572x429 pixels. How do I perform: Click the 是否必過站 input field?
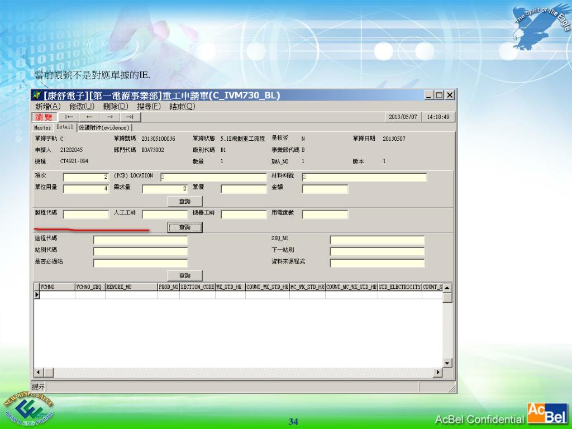point(140,264)
